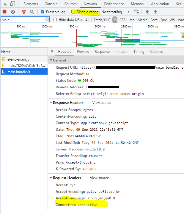Click the Request URL value text
The height and width of the screenshot is (214, 184).
131,67
